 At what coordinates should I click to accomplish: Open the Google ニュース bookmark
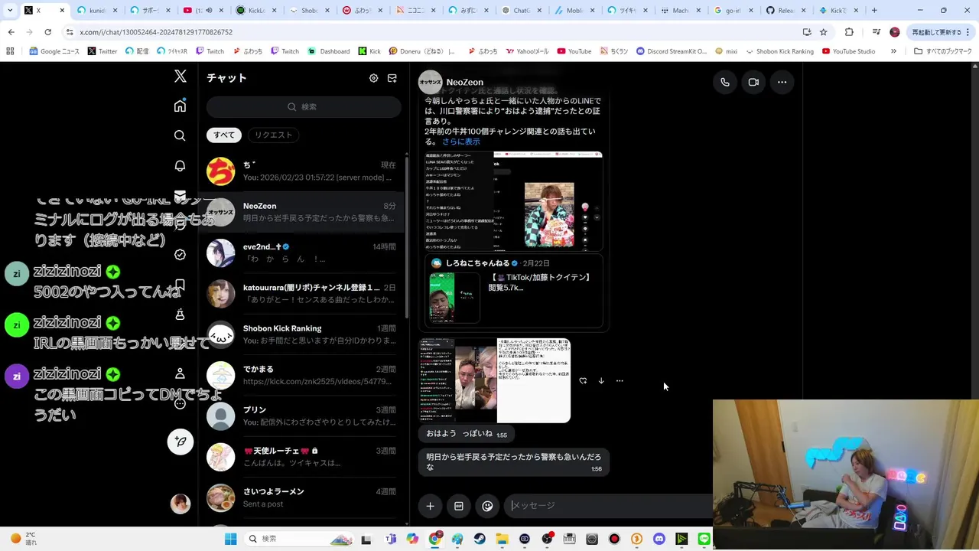(54, 51)
